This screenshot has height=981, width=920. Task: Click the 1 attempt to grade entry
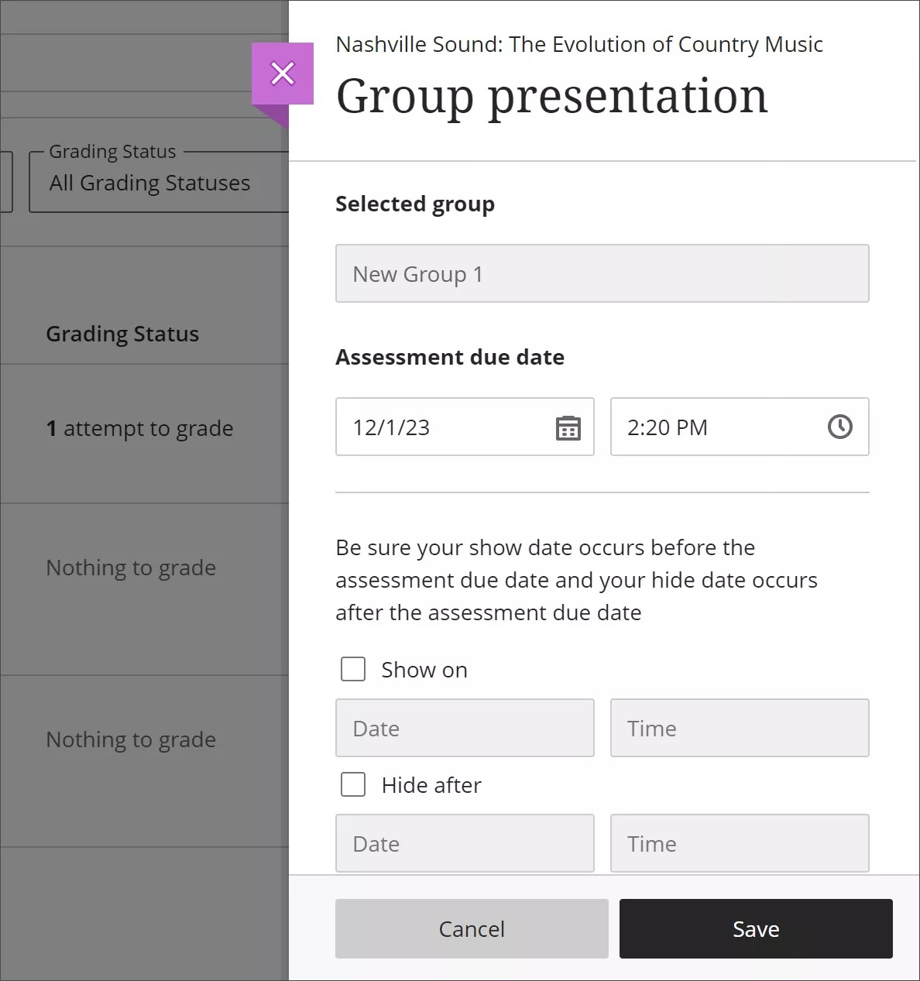(x=139, y=427)
